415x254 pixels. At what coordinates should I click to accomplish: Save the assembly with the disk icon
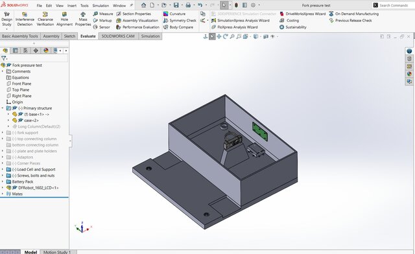tap(176, 5)
